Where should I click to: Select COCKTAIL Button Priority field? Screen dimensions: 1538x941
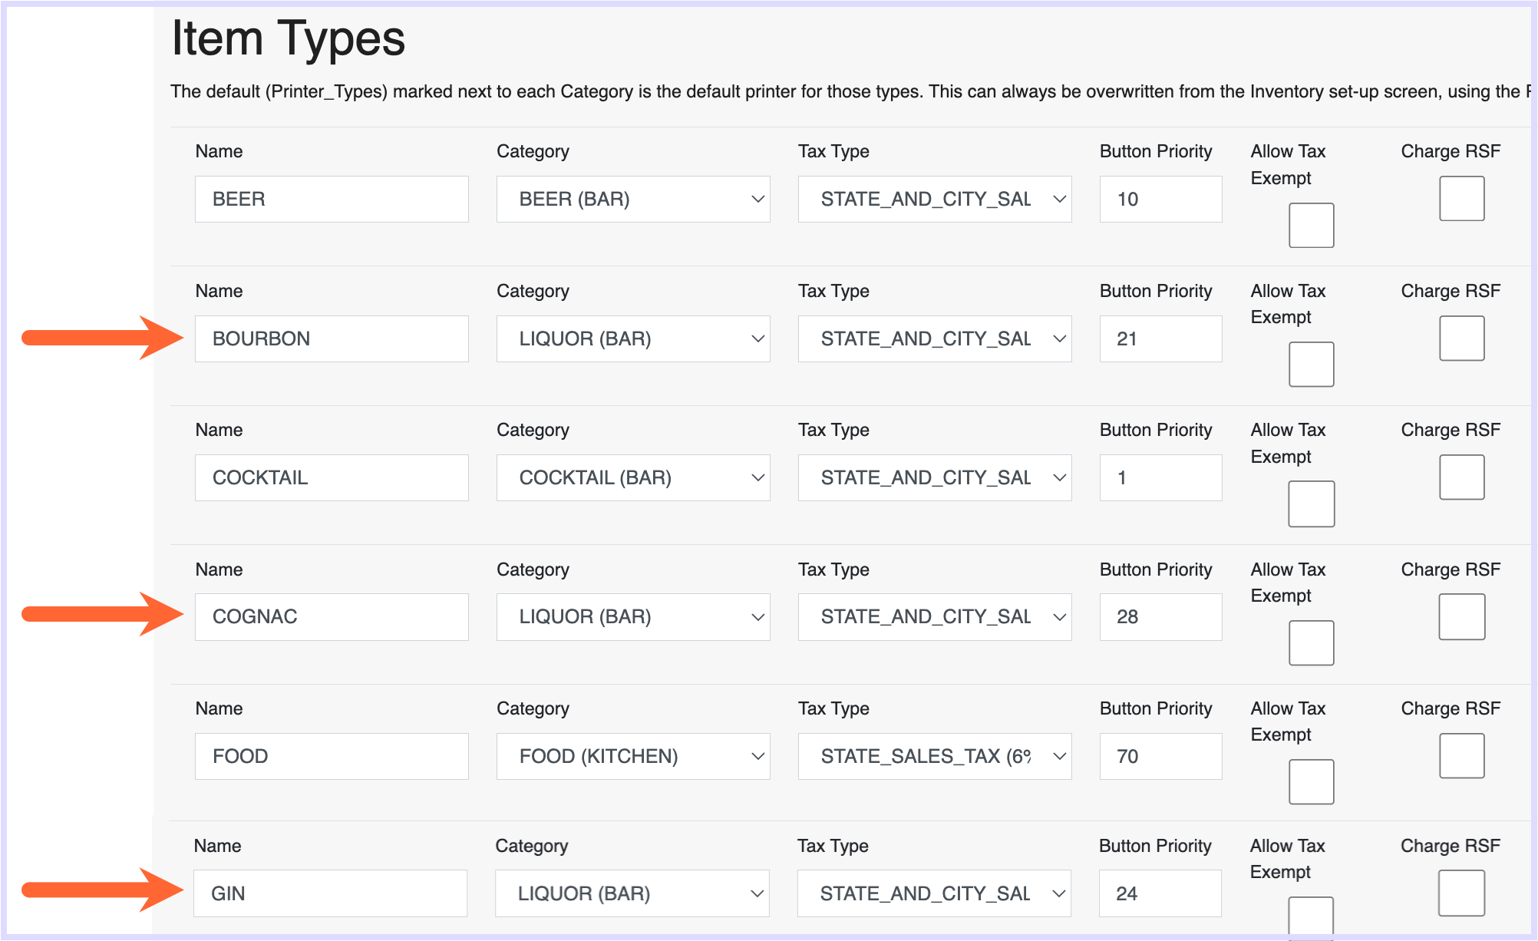pos(1160,477)
